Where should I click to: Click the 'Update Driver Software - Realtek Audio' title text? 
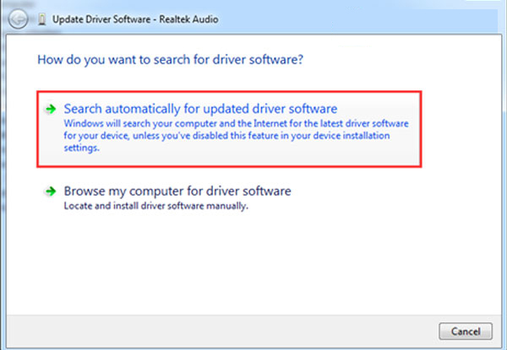coord(135,19)
